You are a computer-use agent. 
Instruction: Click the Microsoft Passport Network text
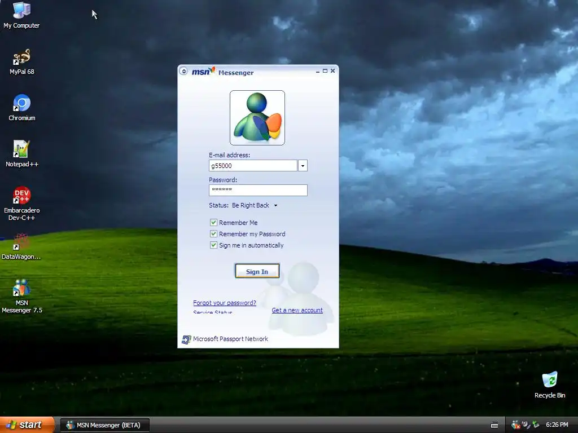tap(230, 339)
